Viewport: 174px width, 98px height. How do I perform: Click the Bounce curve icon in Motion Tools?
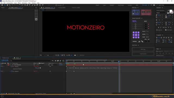coord(147,34)
